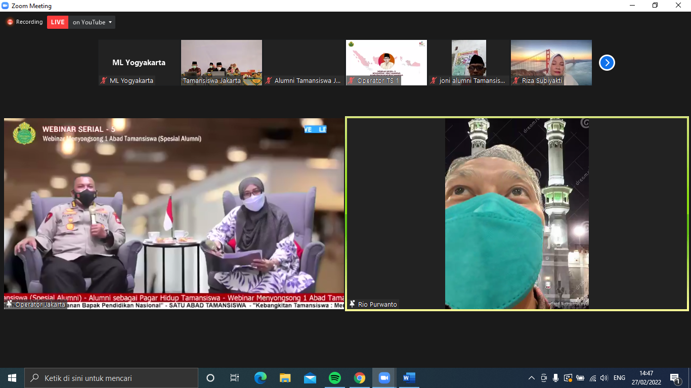Click the pin icon beside Operator Jakarta
691x388 pixels.
tap(9, 304)
